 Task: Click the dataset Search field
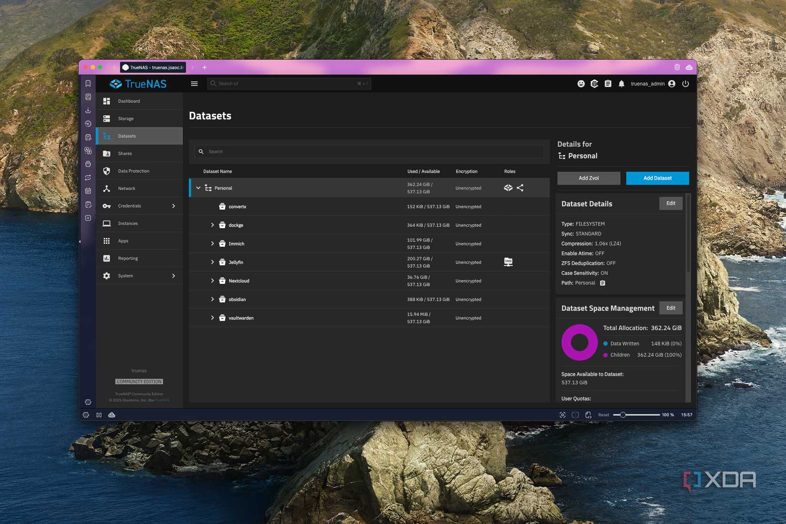pyautogui.click(x=369, y=151)
